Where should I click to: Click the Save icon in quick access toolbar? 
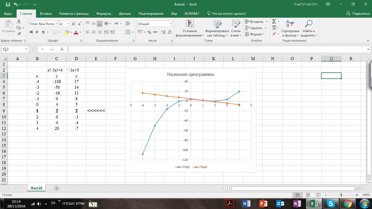click(x=8, y=4)
